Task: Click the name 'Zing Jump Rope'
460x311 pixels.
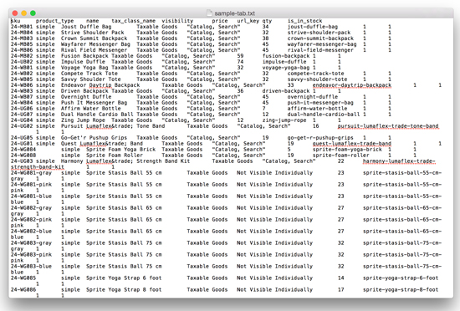Action: click(83, 120)
